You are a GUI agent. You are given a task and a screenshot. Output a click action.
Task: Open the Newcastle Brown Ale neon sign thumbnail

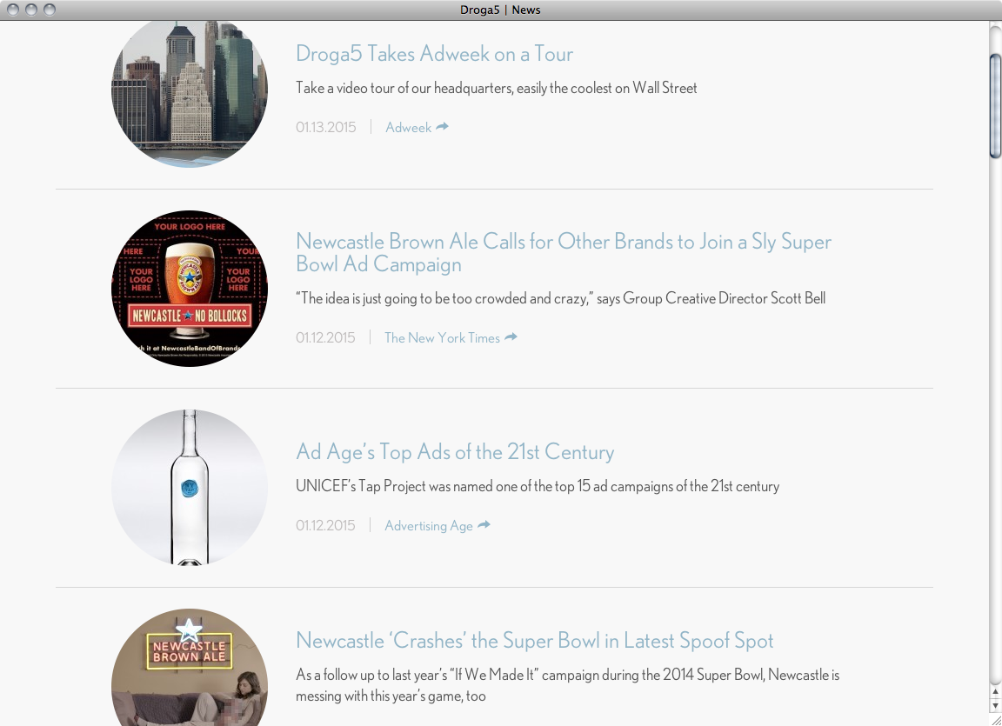click(190, 668)
